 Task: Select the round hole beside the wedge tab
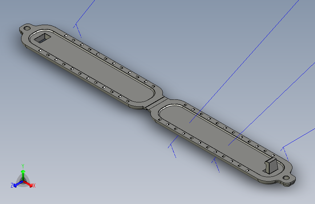pos(286,178)
